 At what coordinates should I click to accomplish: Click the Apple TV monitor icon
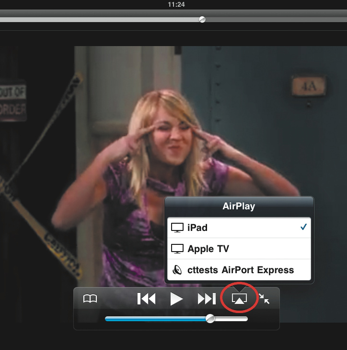tap(177, 249)
